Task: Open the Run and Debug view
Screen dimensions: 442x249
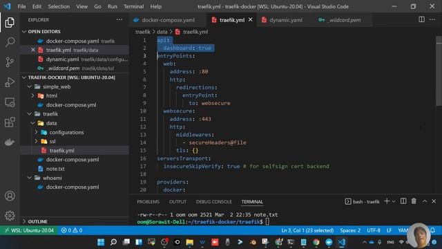Action: [x=10, y=82]
